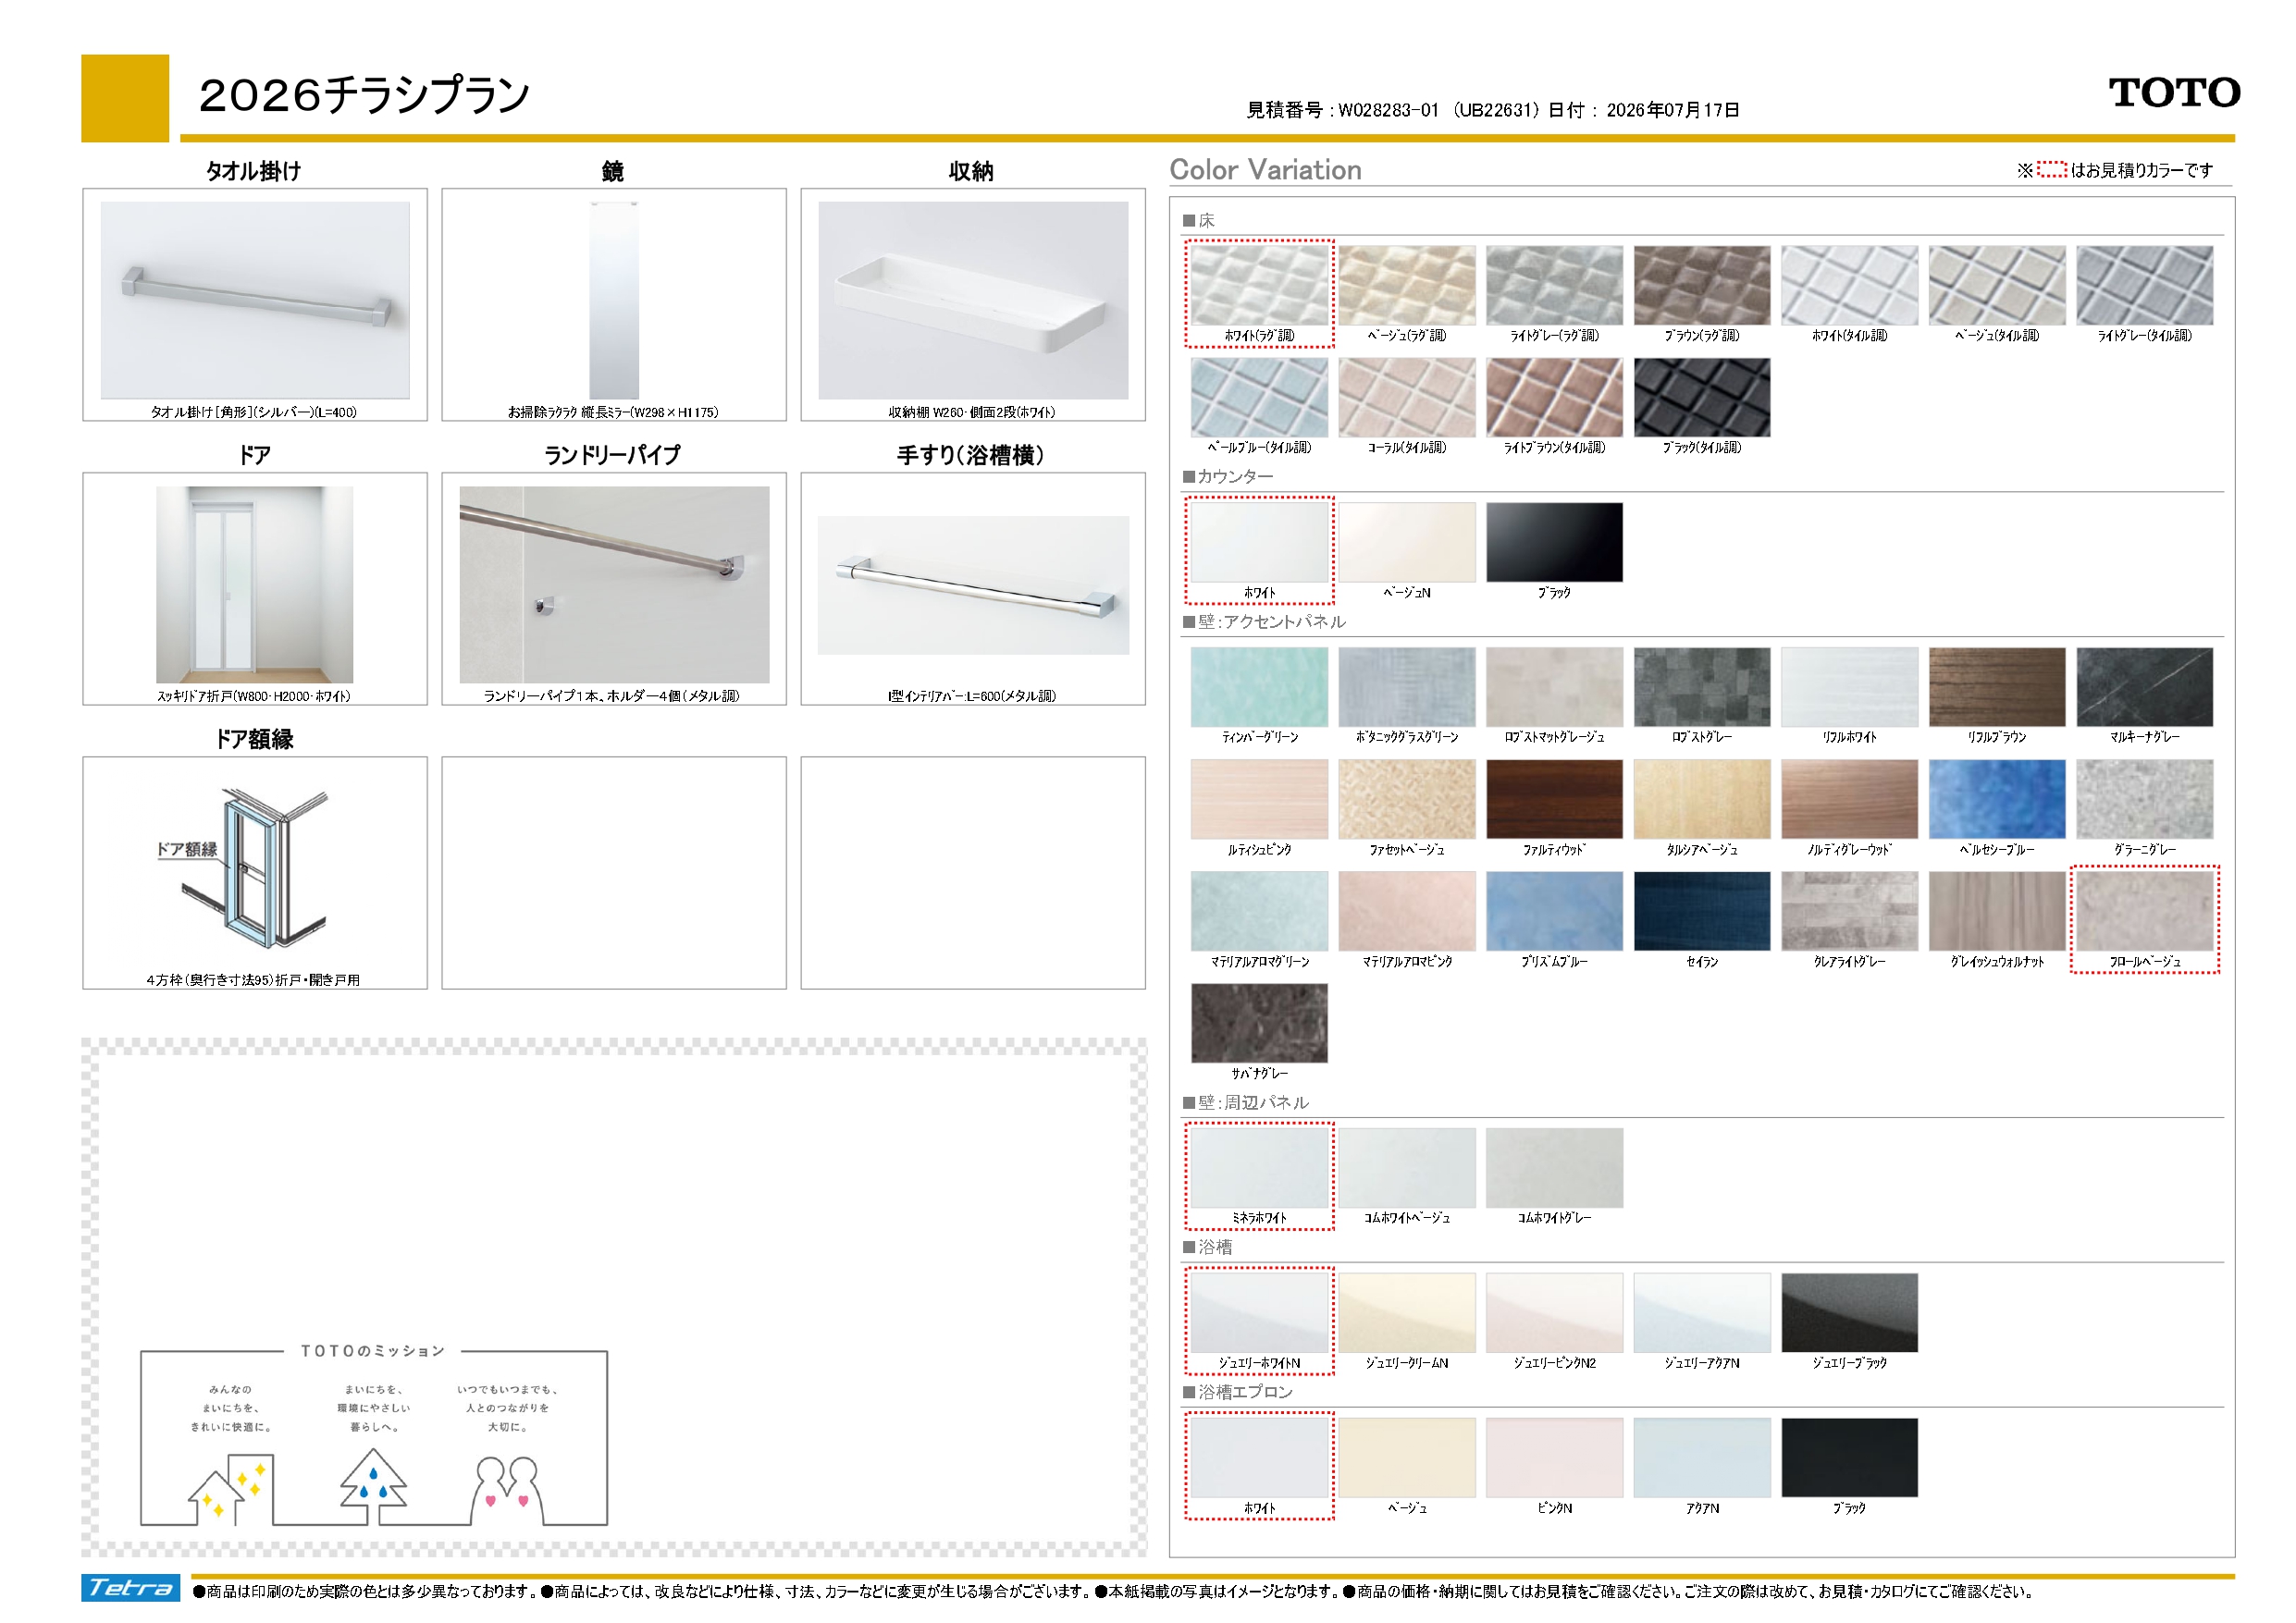Pick the マテリアルアロマグリーン accent panel swatch
The height and width of the screenshot is (1623, 2296).
pos(1259,911)
